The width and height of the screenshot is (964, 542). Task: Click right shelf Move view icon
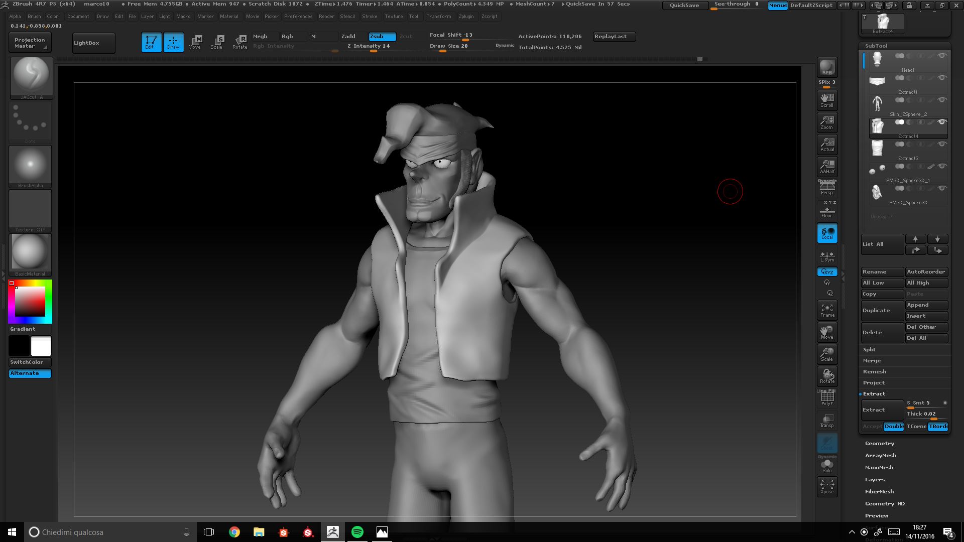(827, 332)
